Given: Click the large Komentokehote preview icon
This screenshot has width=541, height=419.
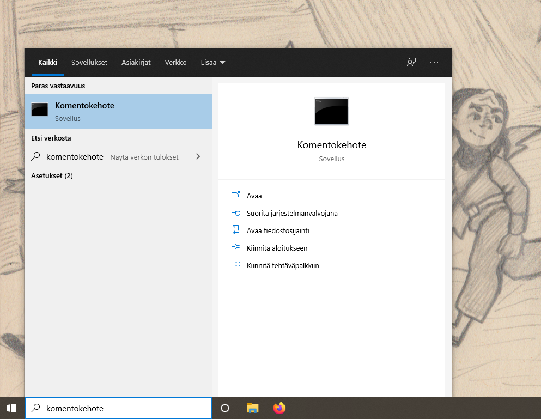Looking at the screenshot, I should 332,112.
